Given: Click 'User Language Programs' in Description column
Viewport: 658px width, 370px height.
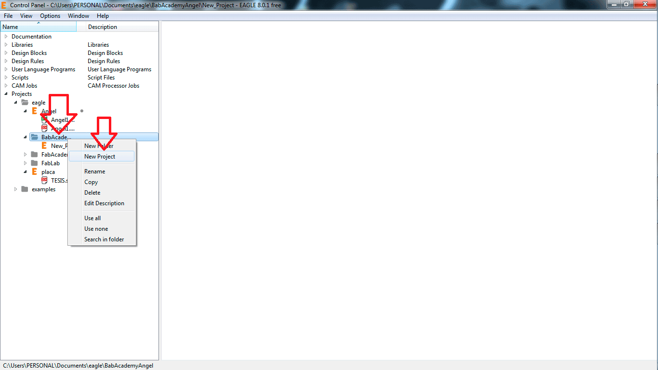Looking at the screenshot, I should pos(119,69).
